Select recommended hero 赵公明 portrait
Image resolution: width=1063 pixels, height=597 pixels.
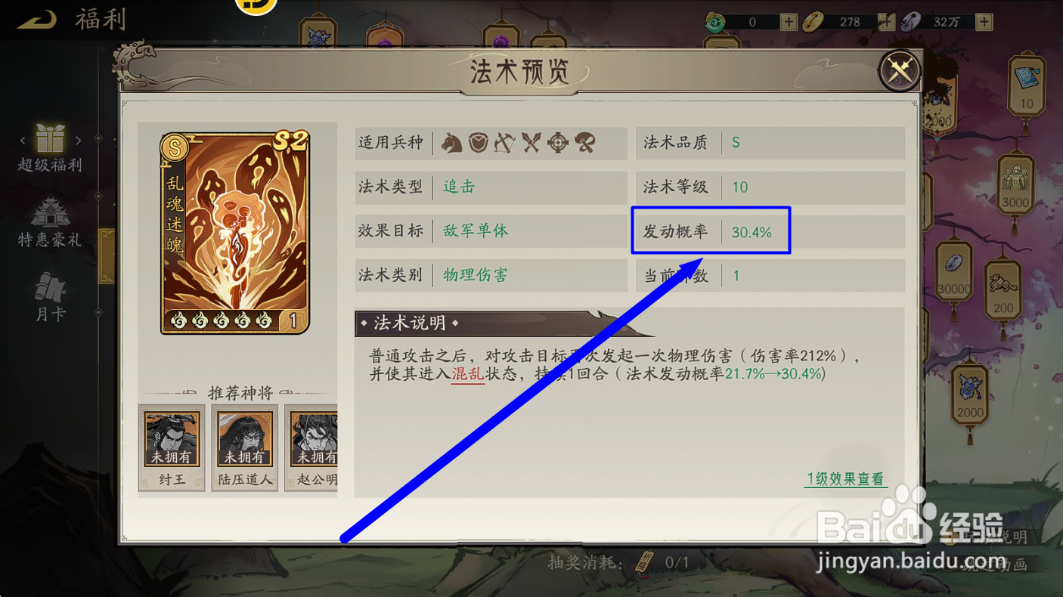coord(311,448)
